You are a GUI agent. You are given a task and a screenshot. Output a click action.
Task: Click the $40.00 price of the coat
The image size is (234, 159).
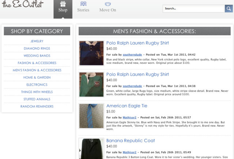tap(112, 146)
